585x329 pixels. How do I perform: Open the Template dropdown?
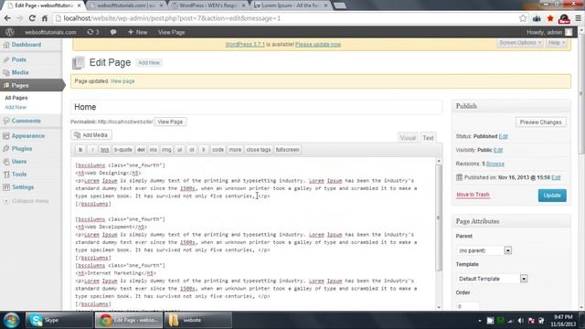coord(492,279)
